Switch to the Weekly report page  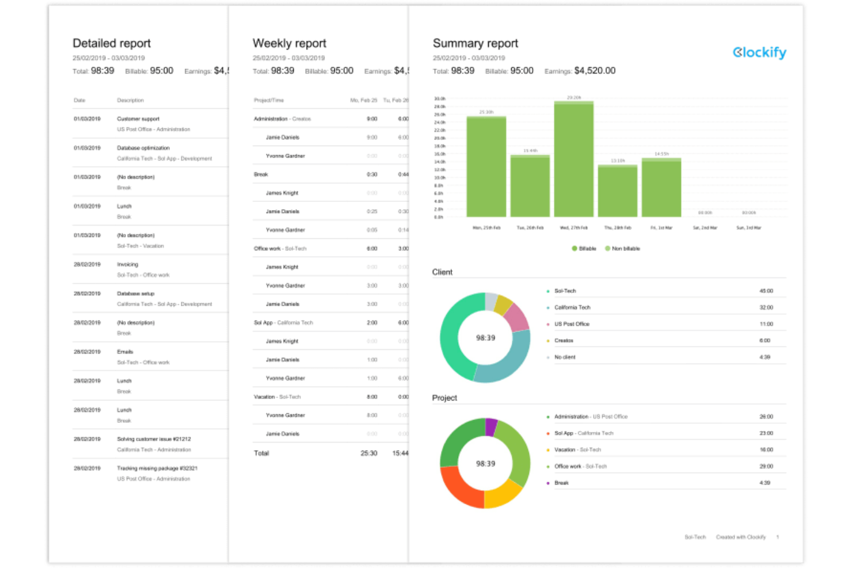[x=289, y=43]
